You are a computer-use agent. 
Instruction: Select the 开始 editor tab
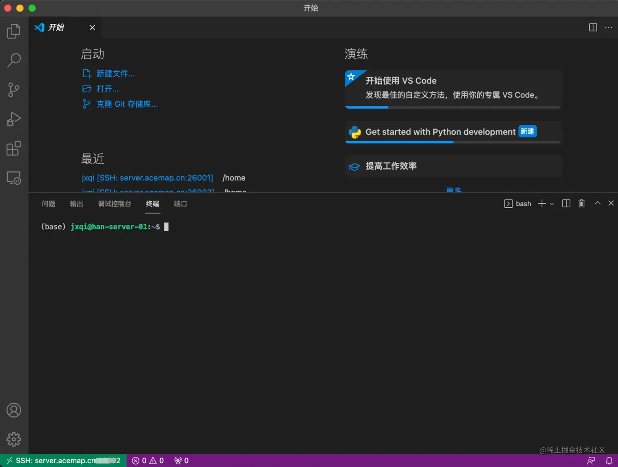(65, 27)
